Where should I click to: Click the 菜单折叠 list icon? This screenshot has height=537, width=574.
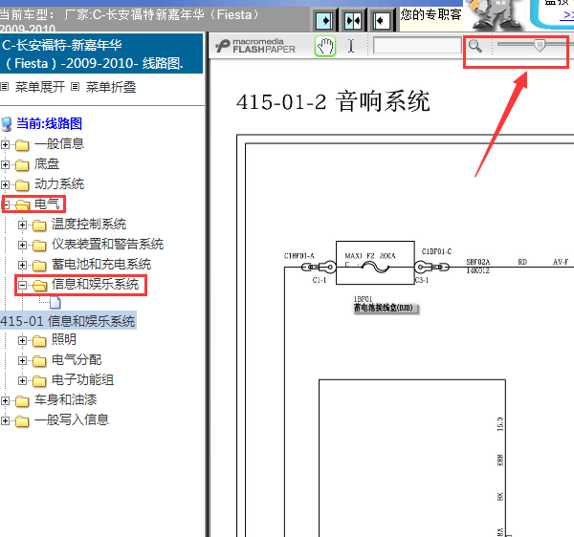[75, 87]
